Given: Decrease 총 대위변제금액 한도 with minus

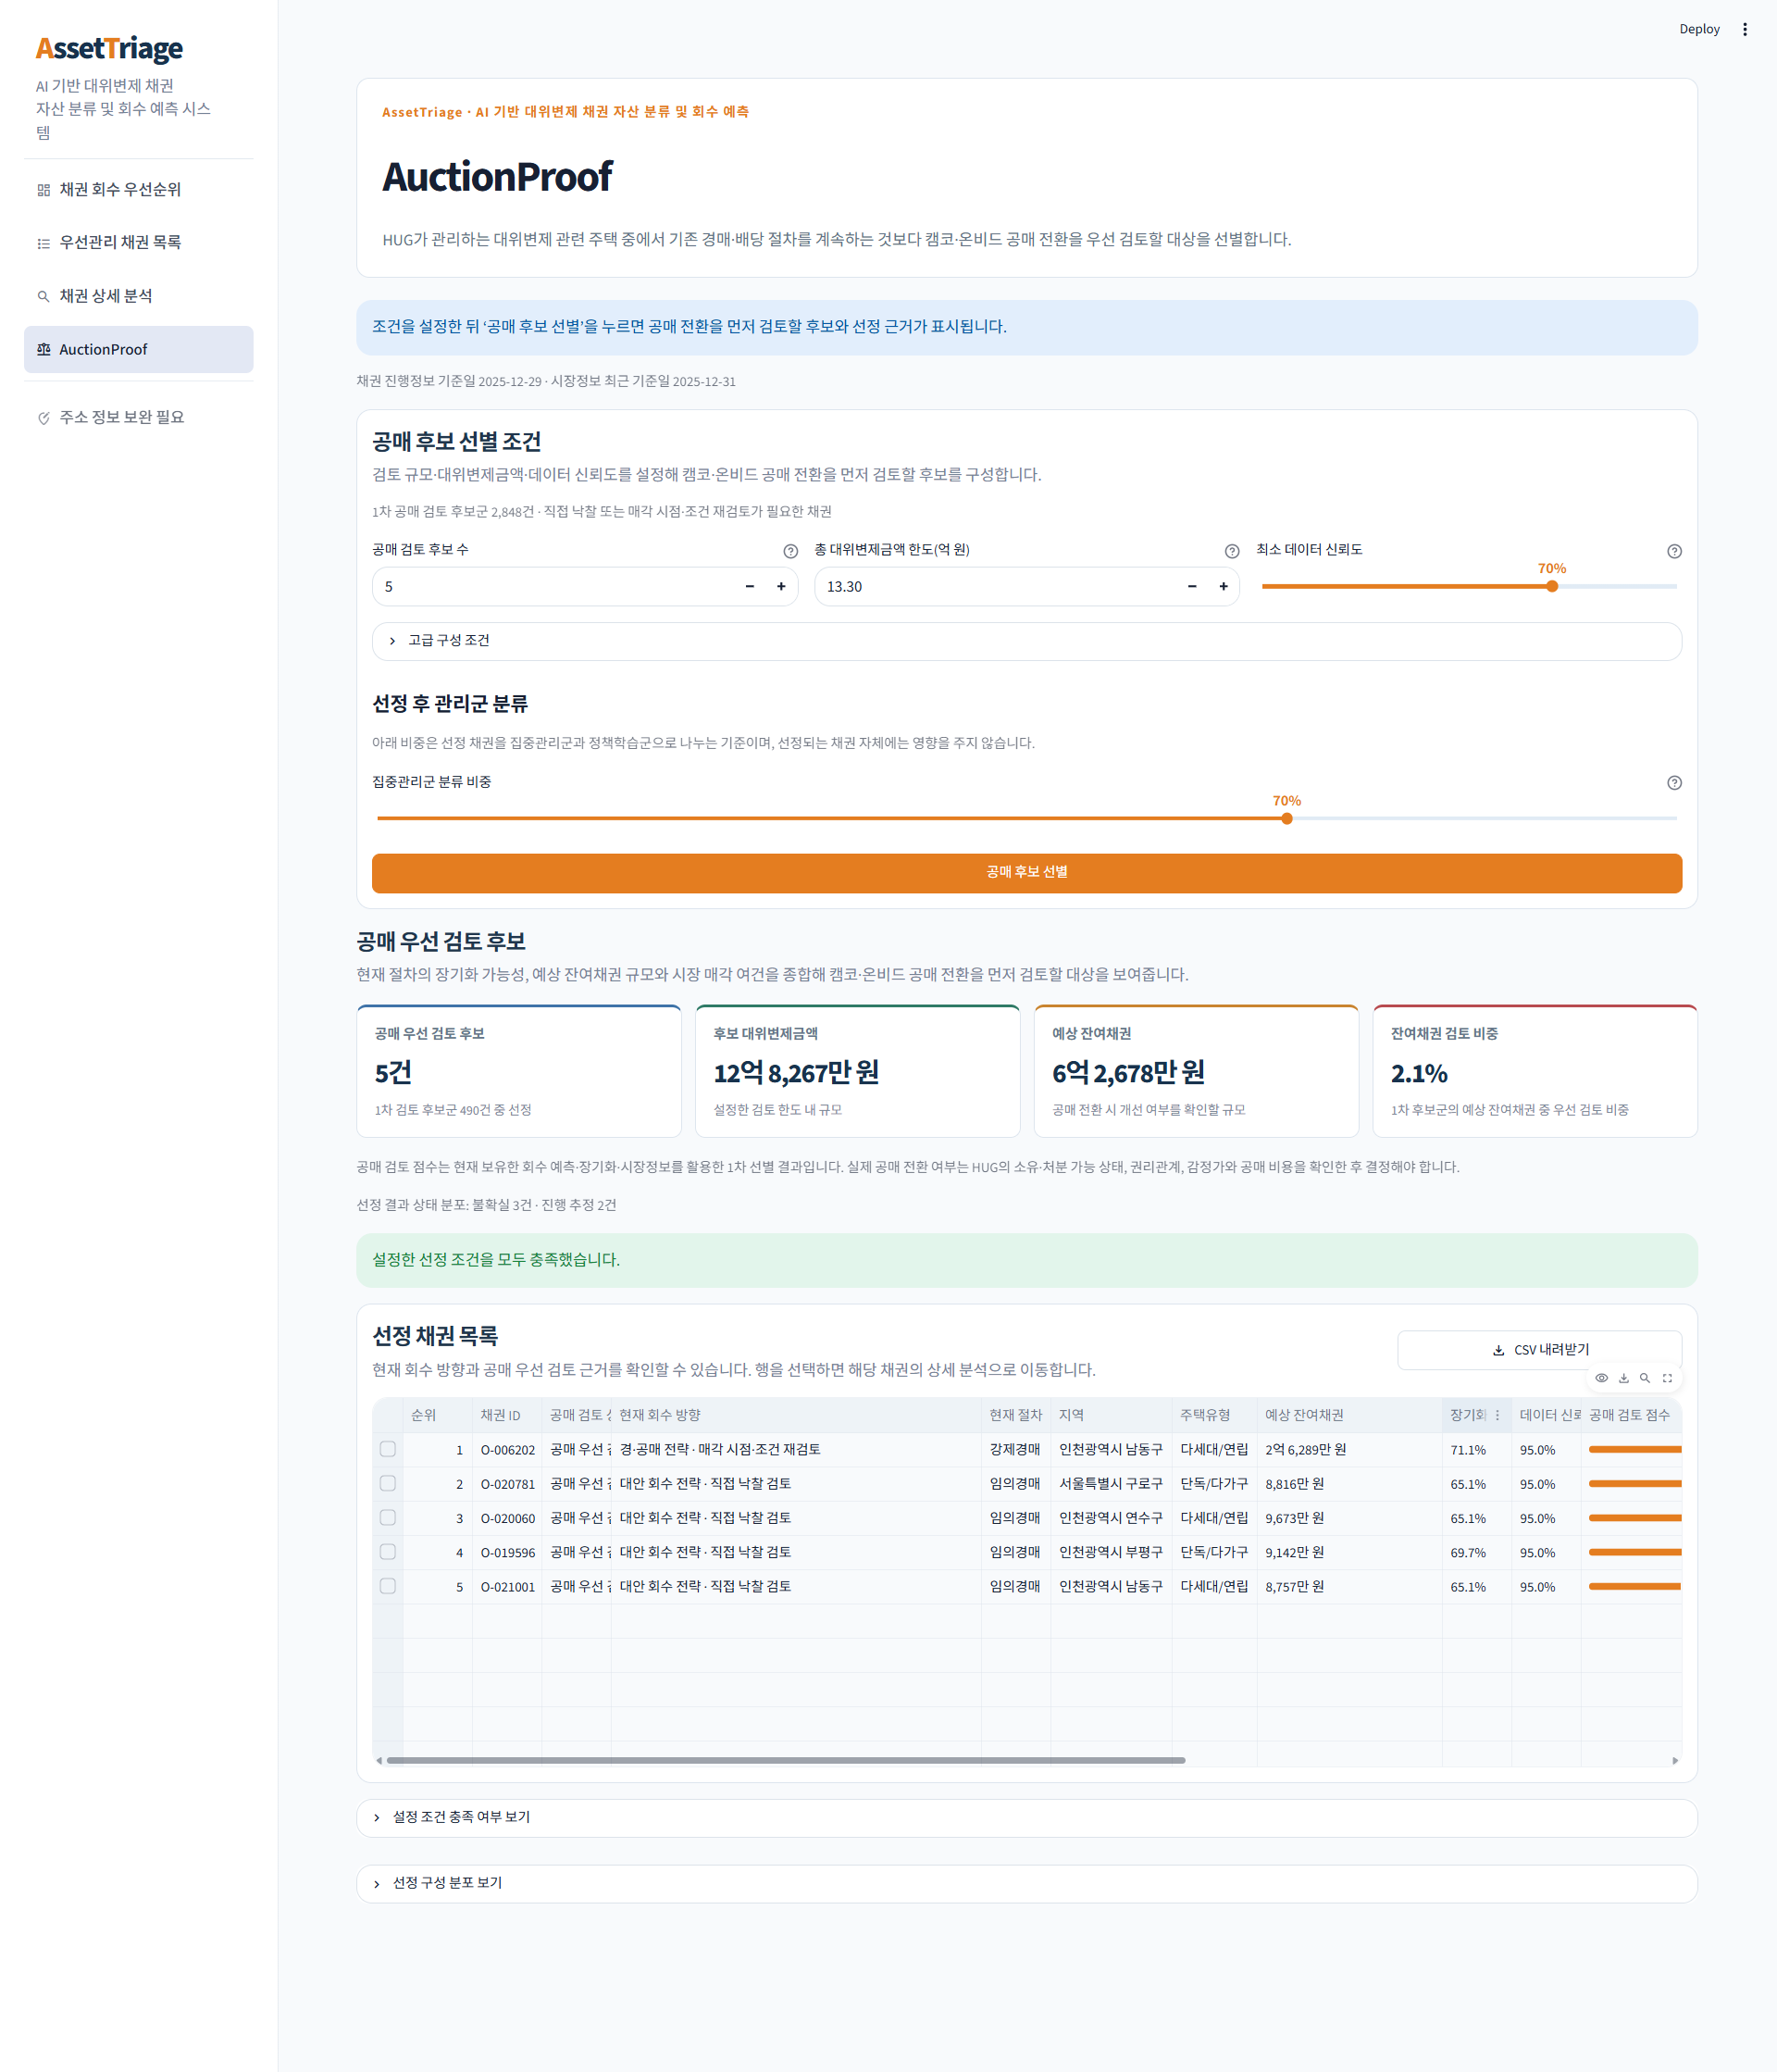Looking at the screenshot, I should pos(1191,587).
